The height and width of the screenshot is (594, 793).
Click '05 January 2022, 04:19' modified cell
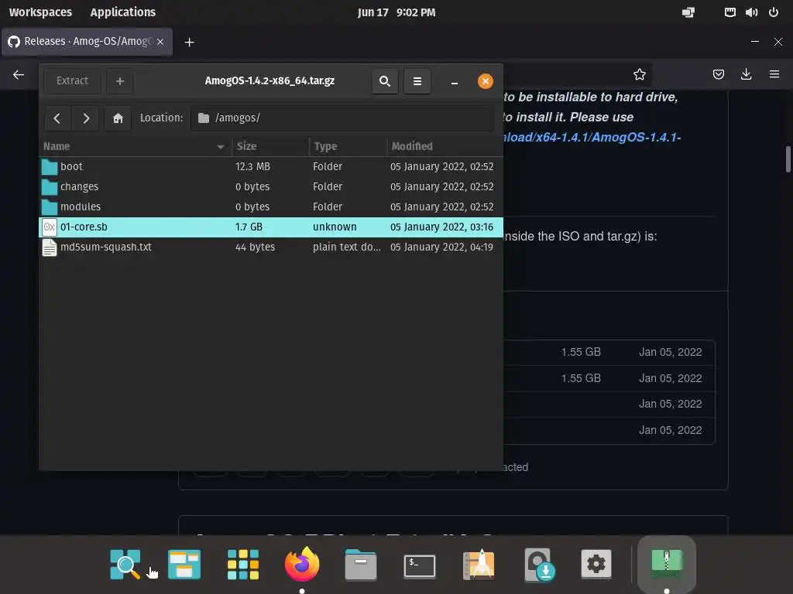[x=441, y=247]
